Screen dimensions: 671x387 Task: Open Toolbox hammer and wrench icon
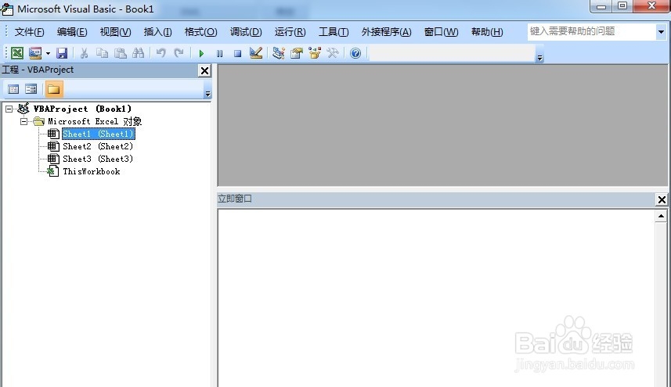333,53
